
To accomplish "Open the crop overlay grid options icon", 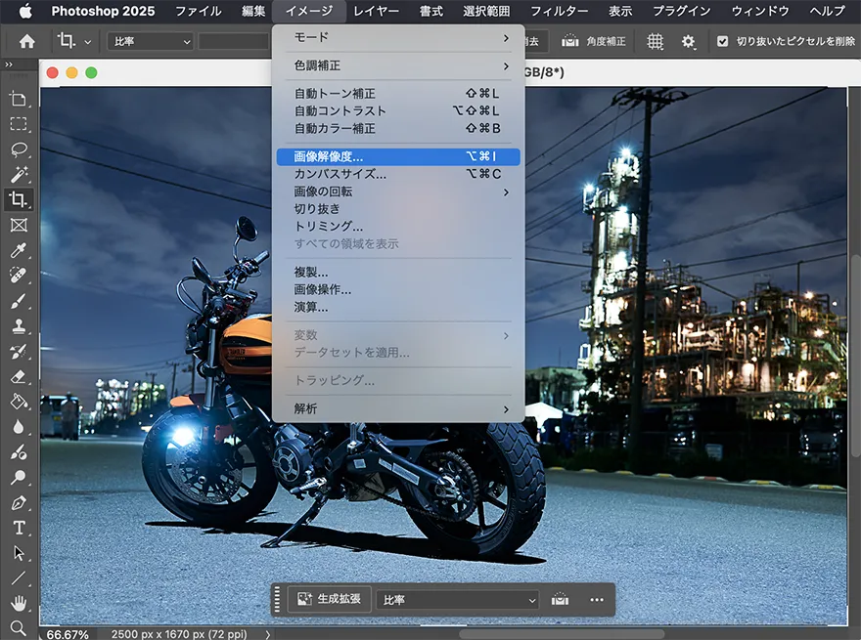I will coord(656,42).
